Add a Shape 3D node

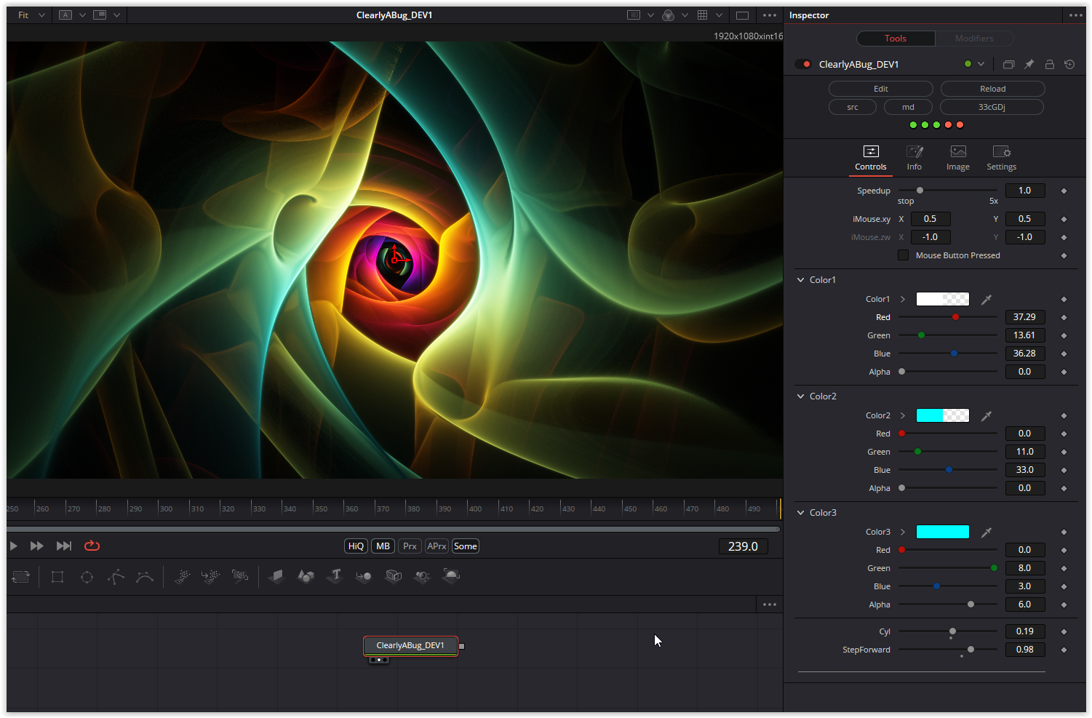[x=306, y=577]
